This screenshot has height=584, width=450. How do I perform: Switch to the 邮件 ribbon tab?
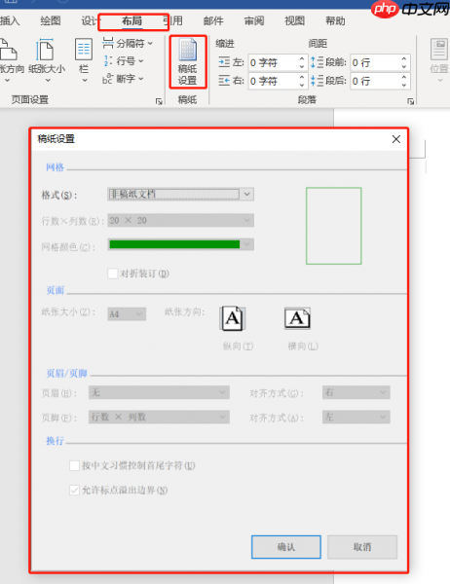coord(213,20)
